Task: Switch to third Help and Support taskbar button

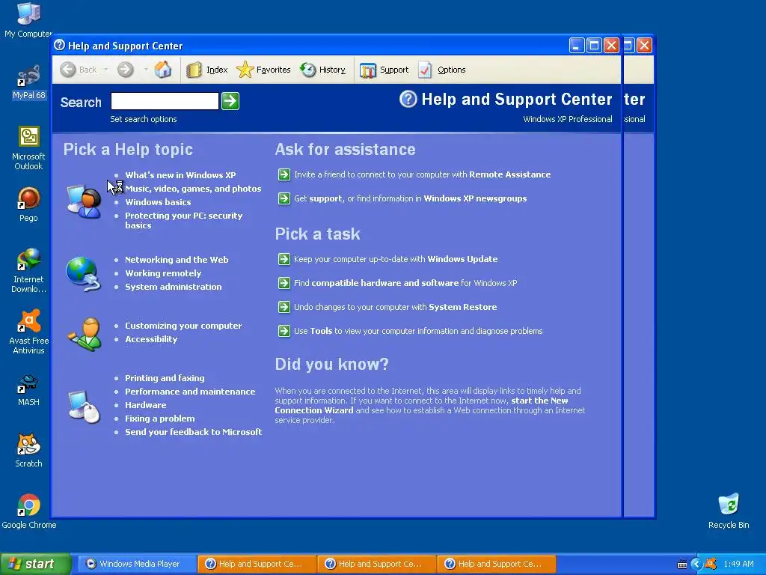Action: pos(497,564)
